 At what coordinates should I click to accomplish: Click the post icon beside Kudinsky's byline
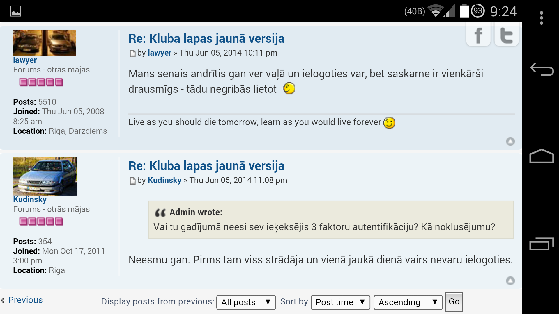pos(132,181)
